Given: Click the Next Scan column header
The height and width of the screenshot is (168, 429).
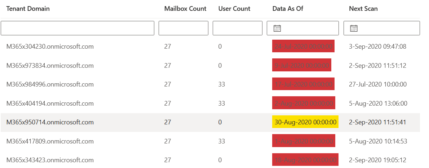Looking at the screenshot, I should click(363, 9).
